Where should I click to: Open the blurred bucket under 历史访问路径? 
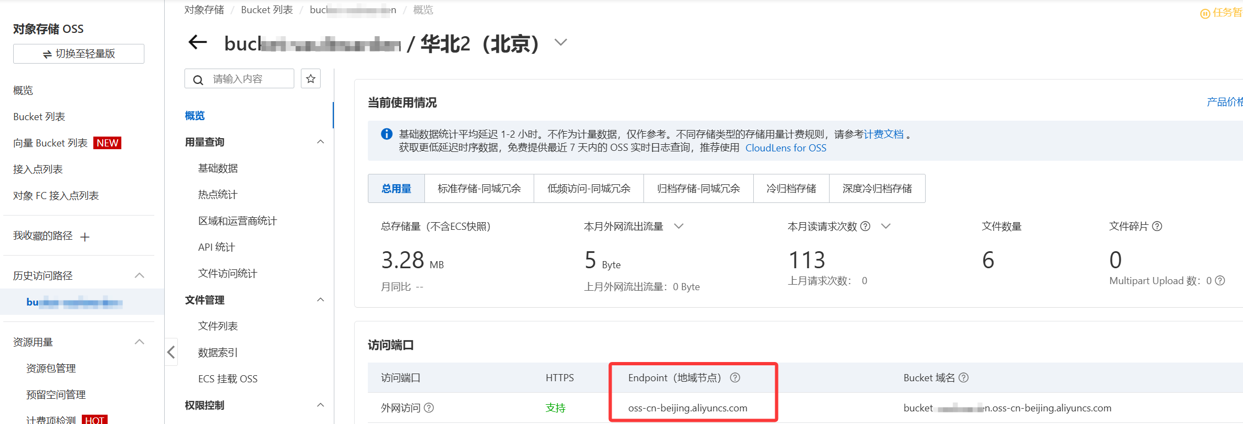click(x=74, y=302)
